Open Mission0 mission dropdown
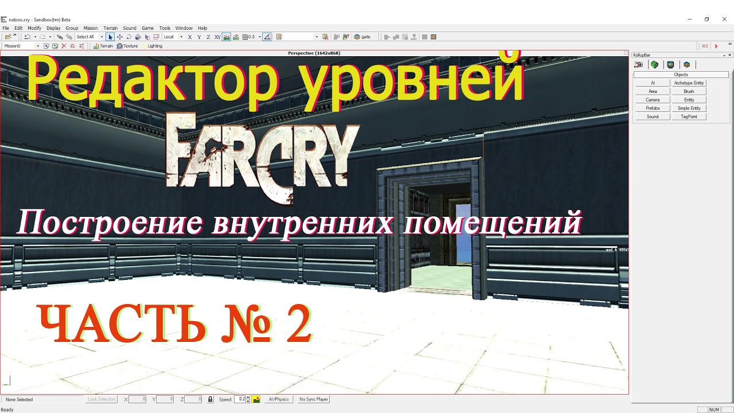The width and height of the screenshot is (734, 413). [38, 46]
